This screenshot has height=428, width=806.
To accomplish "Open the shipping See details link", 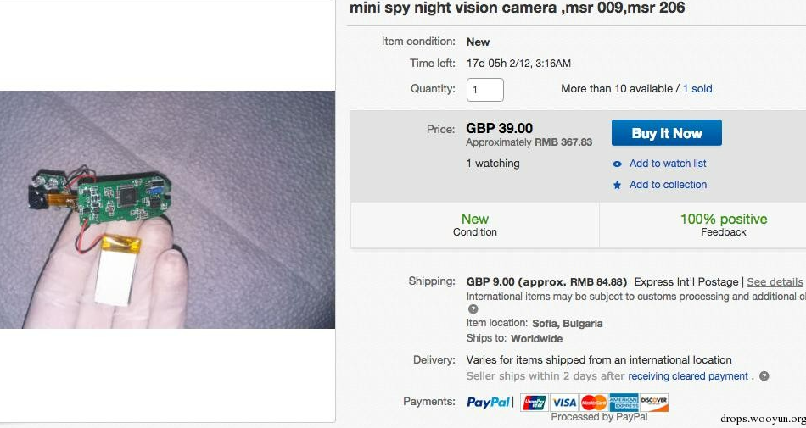I will click(x=774, y=282).
